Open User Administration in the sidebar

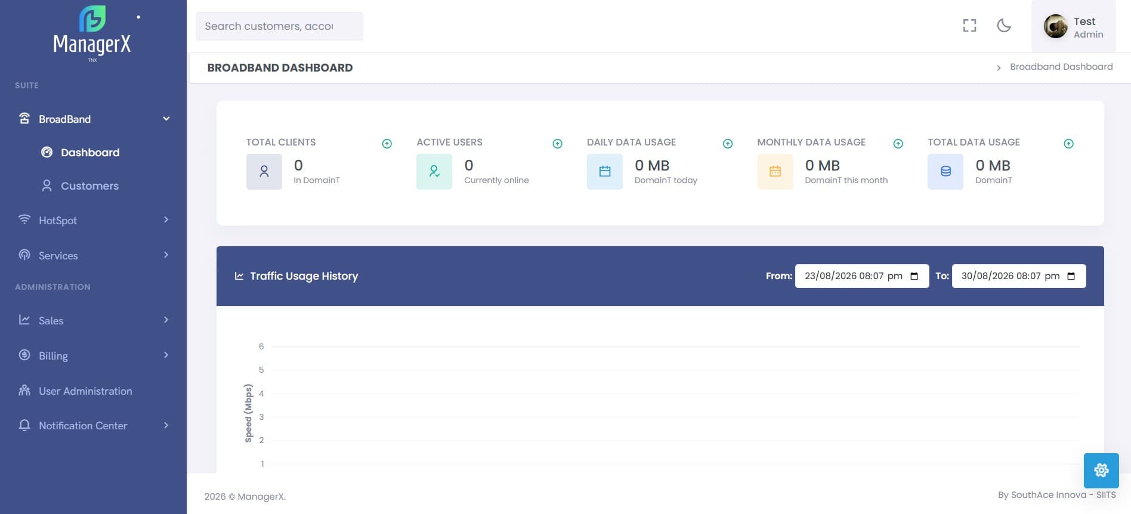click(x=85, y=391)
